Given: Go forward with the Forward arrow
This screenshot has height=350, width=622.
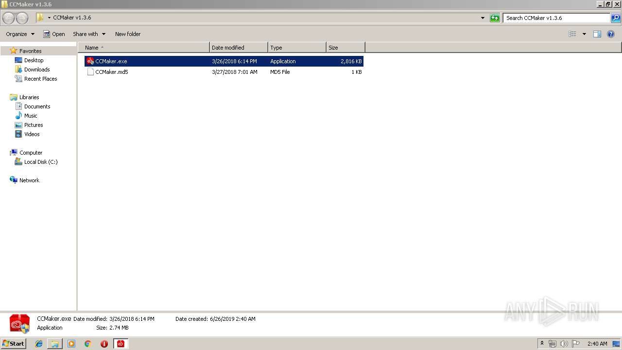Looking at the screenshot, I should pos(22,18).
